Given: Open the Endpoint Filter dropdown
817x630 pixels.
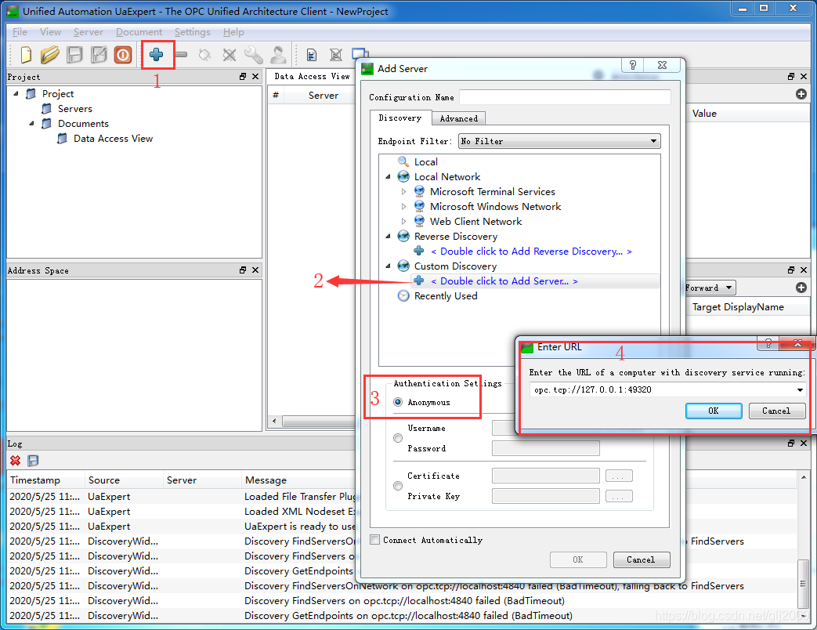Looking at the screenshot, I should [x=559, y=141].
